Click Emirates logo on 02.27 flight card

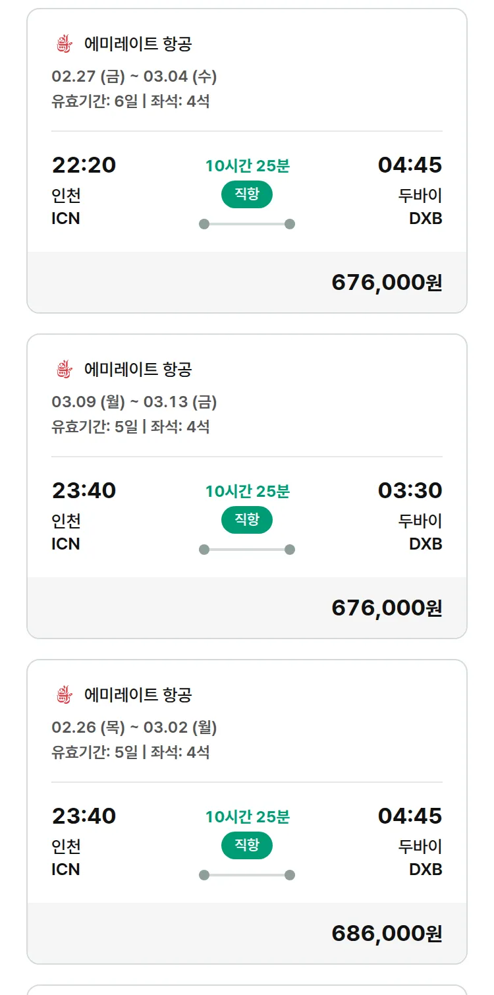pyautogui.click(x=63, y=44)
